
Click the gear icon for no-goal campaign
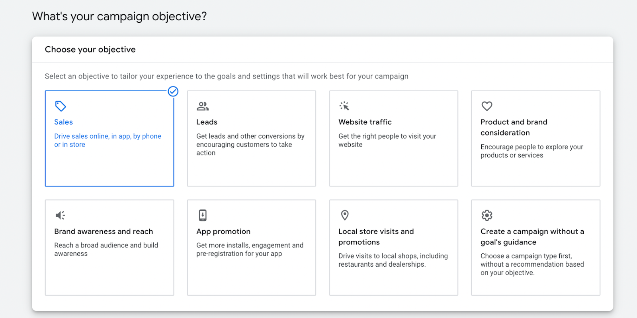coord(487,215)
